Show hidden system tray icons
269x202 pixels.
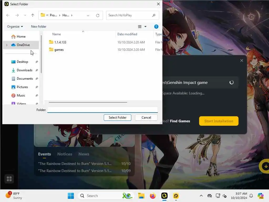201,196
